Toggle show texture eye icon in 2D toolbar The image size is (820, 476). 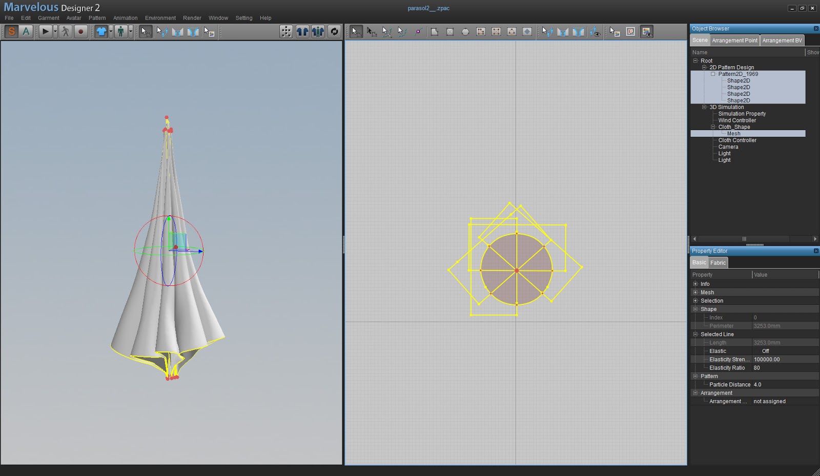[647, 32]
